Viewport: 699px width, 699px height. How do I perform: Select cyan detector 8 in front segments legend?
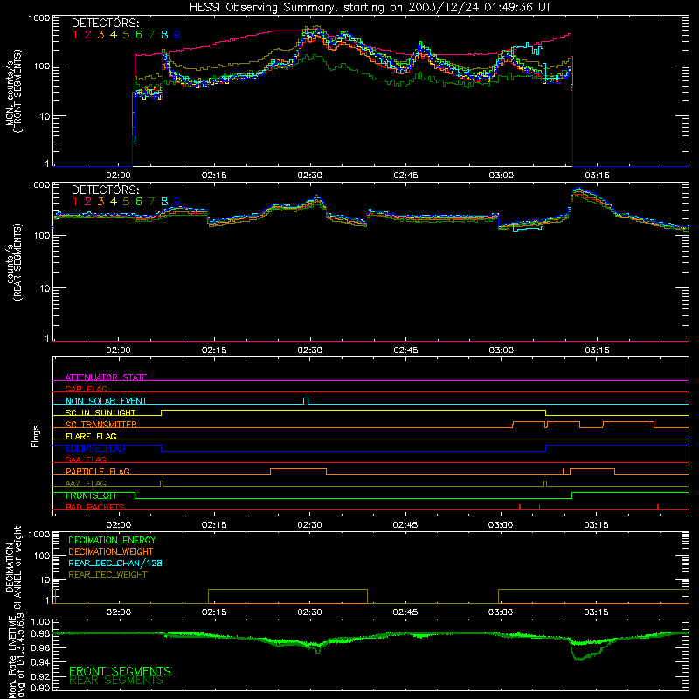164,35
